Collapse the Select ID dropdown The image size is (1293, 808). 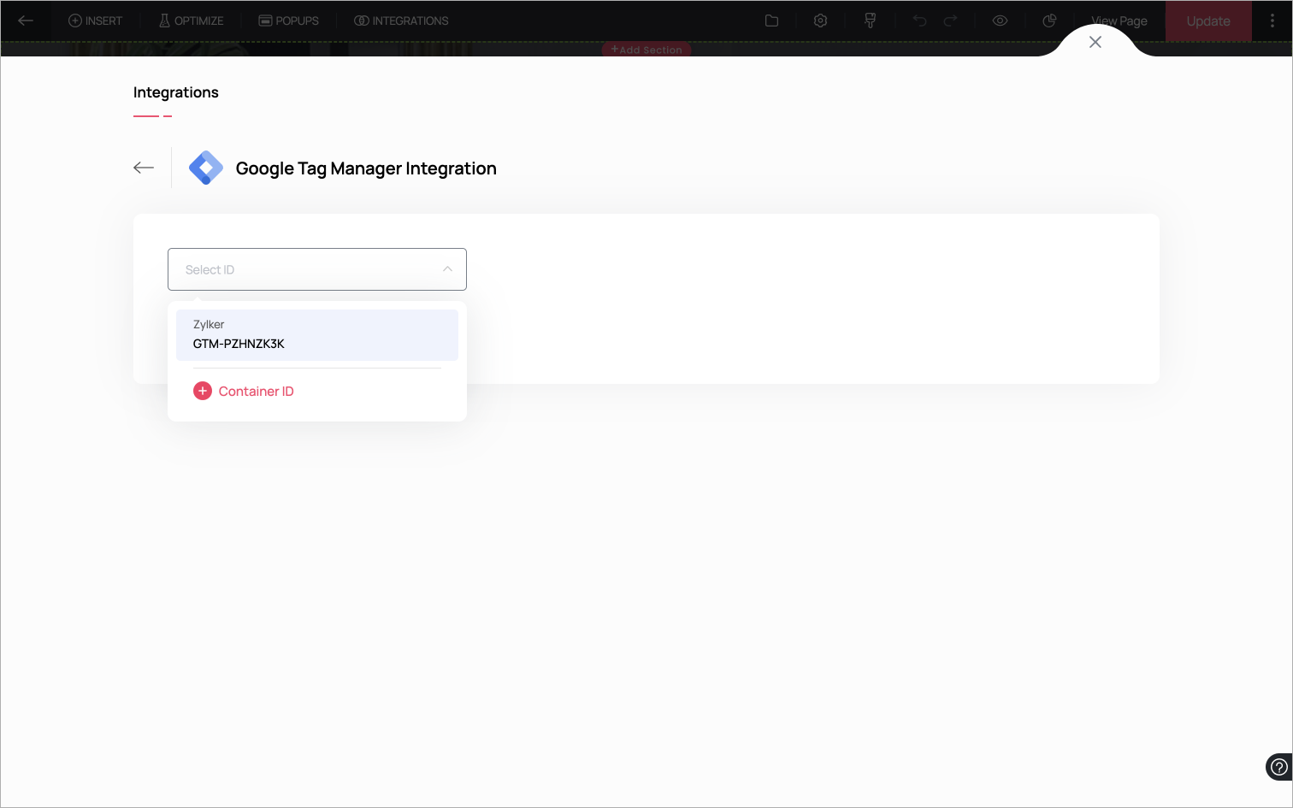tap(317, 269)
